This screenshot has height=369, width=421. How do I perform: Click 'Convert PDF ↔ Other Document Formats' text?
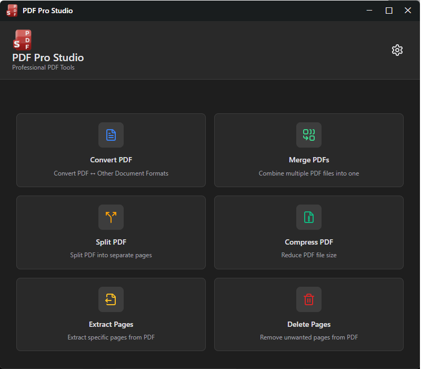(111, 173)
